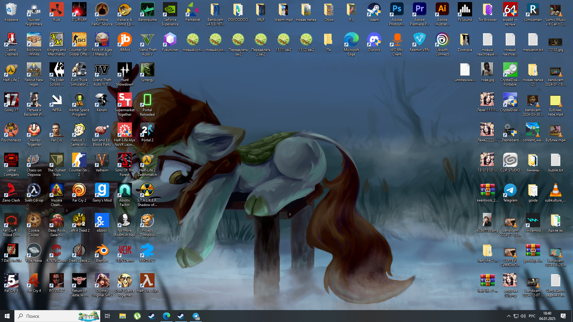
Task: Switch the РУС input language indicator
Action: [532, 316]
